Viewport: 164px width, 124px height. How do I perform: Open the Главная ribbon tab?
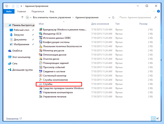coord(21,12)
